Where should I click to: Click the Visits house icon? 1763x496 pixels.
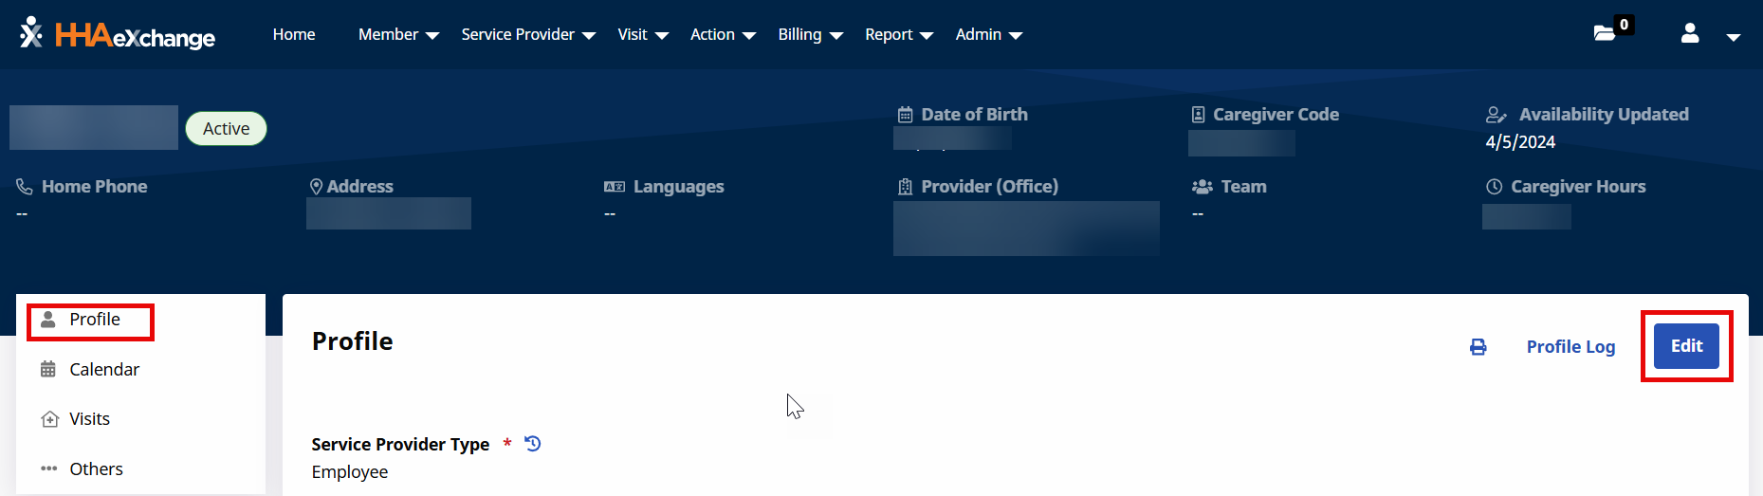tap(49, 419)
